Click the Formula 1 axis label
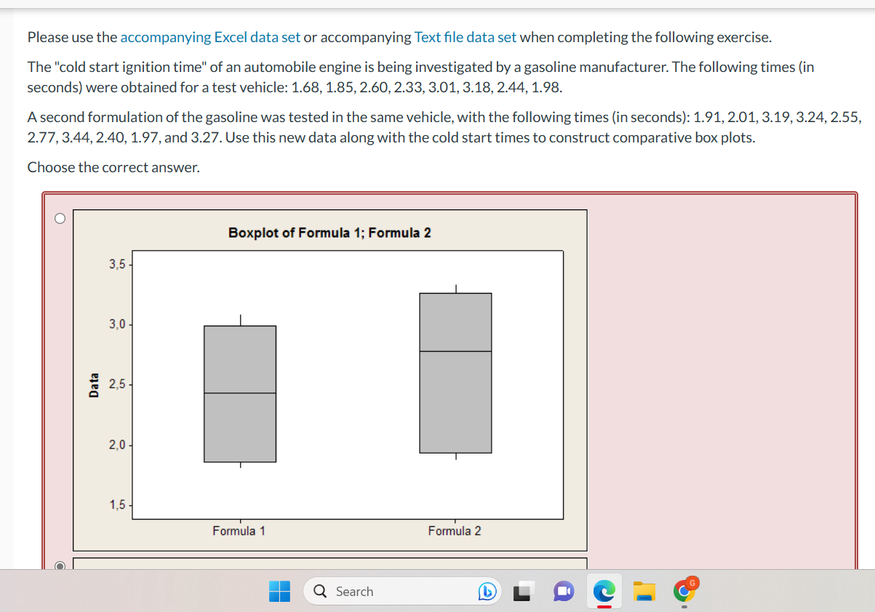Image resolution: width=875 pixels, height=612 pixels. point(239,531)
